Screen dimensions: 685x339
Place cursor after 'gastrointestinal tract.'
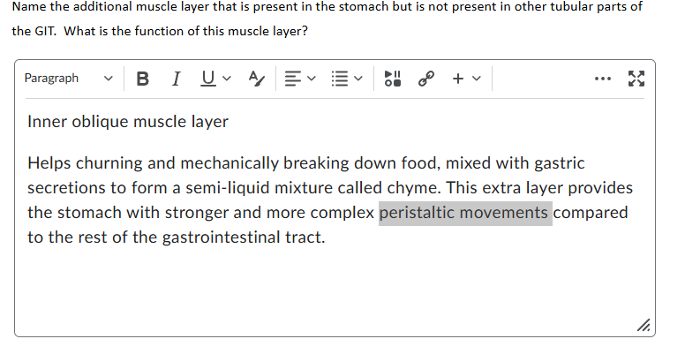pos(326,237)
